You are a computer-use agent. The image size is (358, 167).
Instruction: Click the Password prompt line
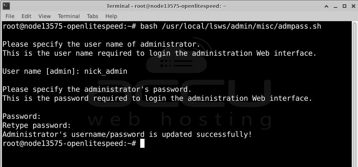tap(22, 116)
